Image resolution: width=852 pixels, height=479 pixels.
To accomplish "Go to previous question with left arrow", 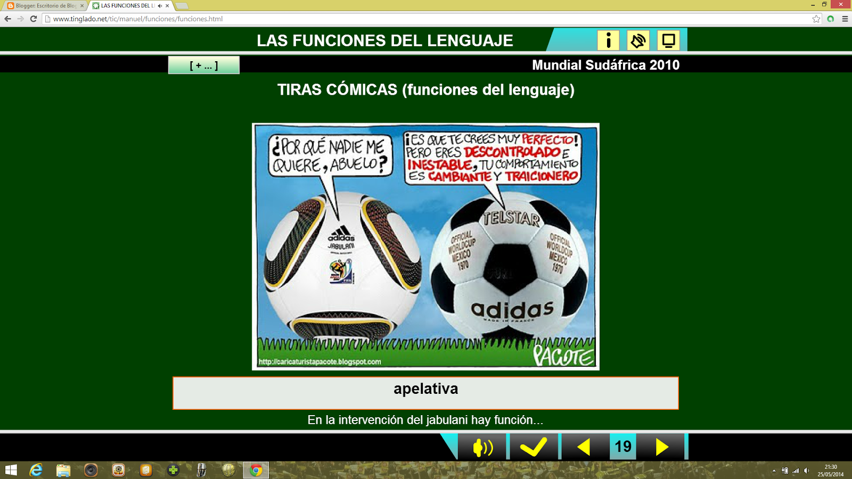I will [x=584, y=447].
